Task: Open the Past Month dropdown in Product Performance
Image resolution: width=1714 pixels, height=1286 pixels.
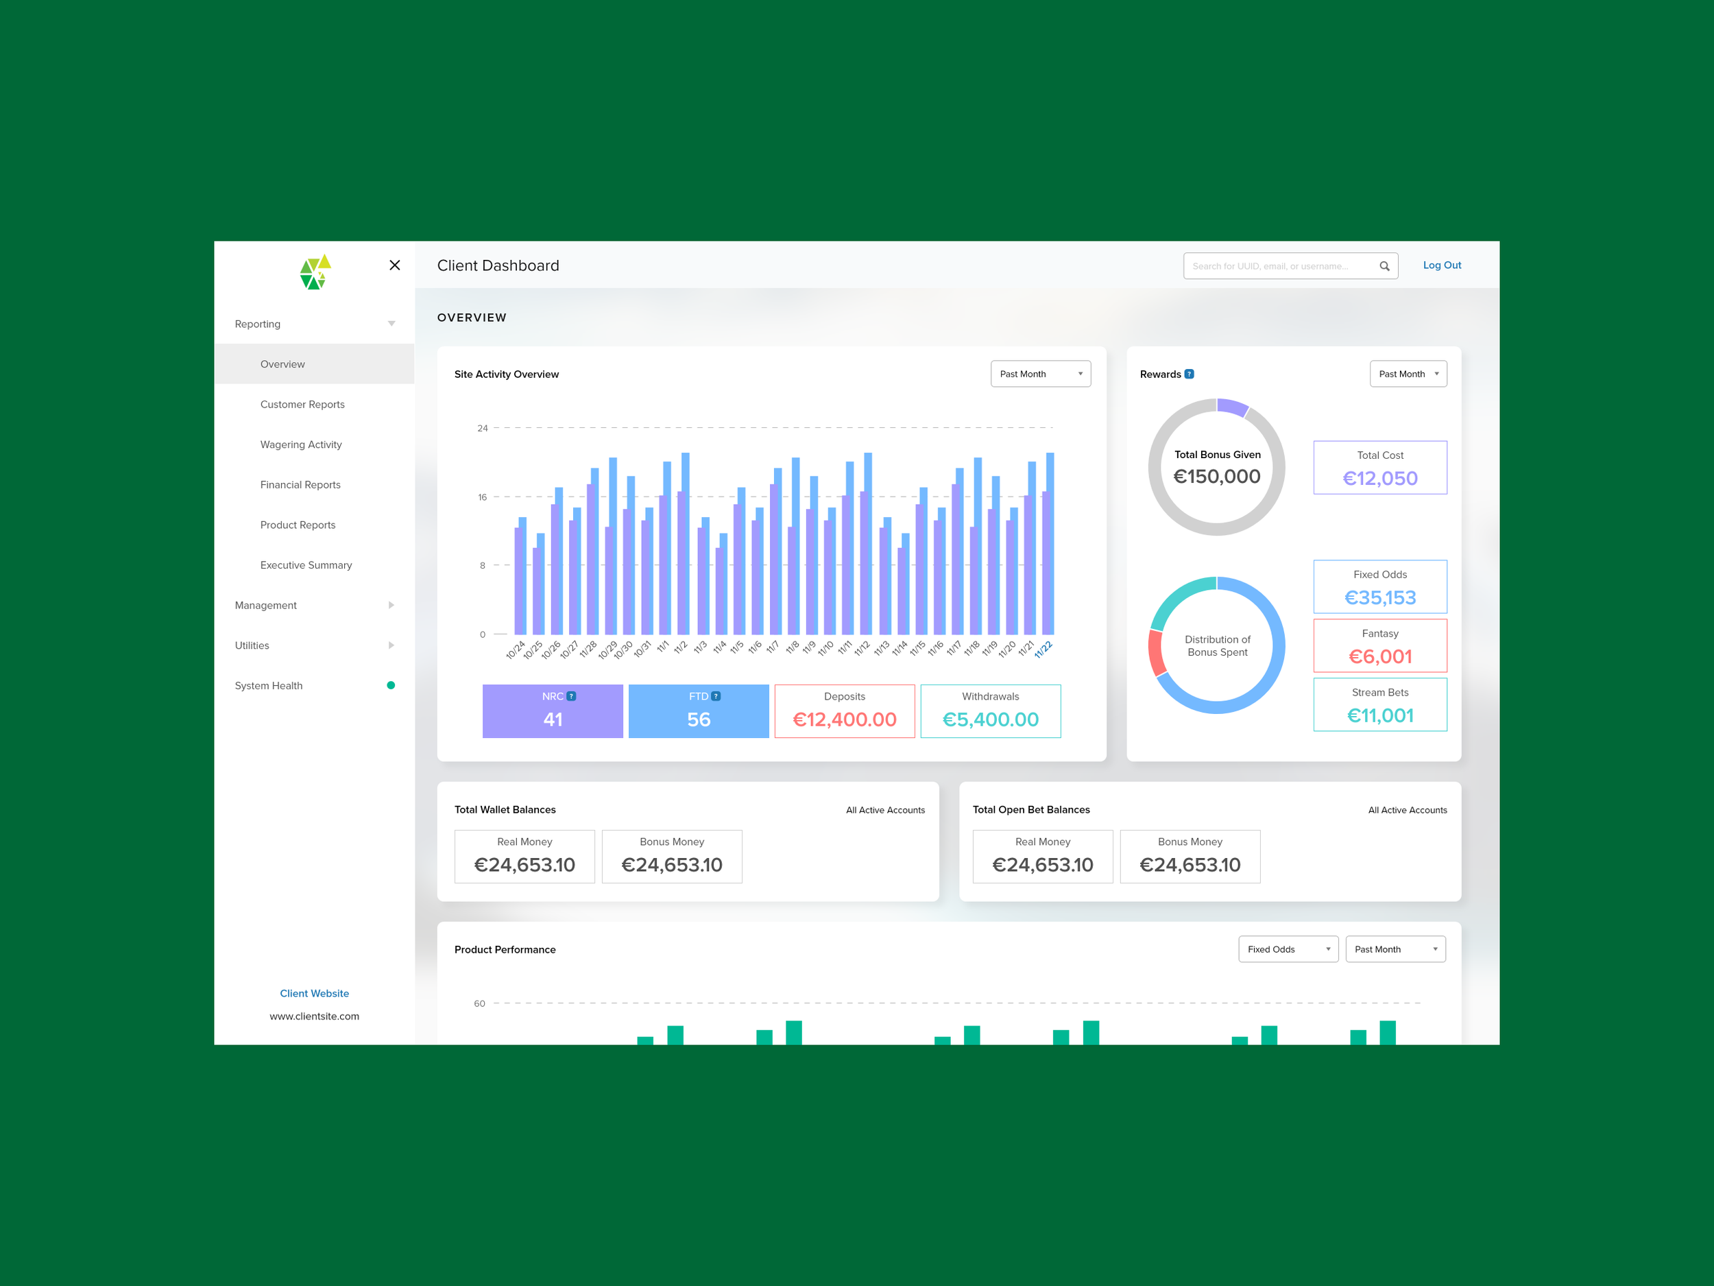Action: point(1395,949)
